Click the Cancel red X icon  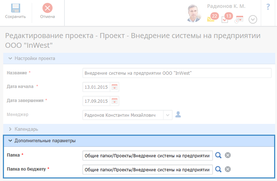pos(47,8)
